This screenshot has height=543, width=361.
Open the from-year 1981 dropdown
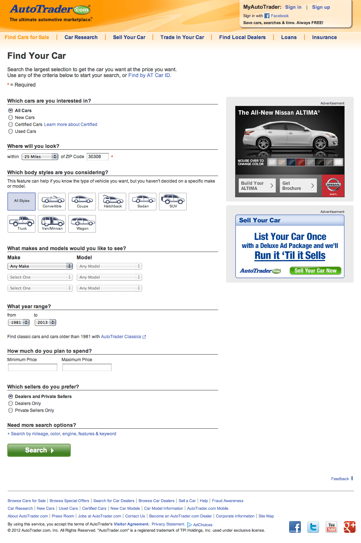(19, 322)
